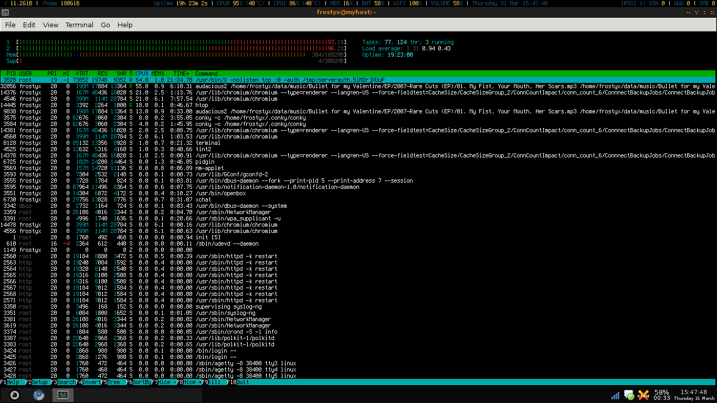Select the terminal icon in the taskbar
This screenshot has height=403, width=717.
63,395
